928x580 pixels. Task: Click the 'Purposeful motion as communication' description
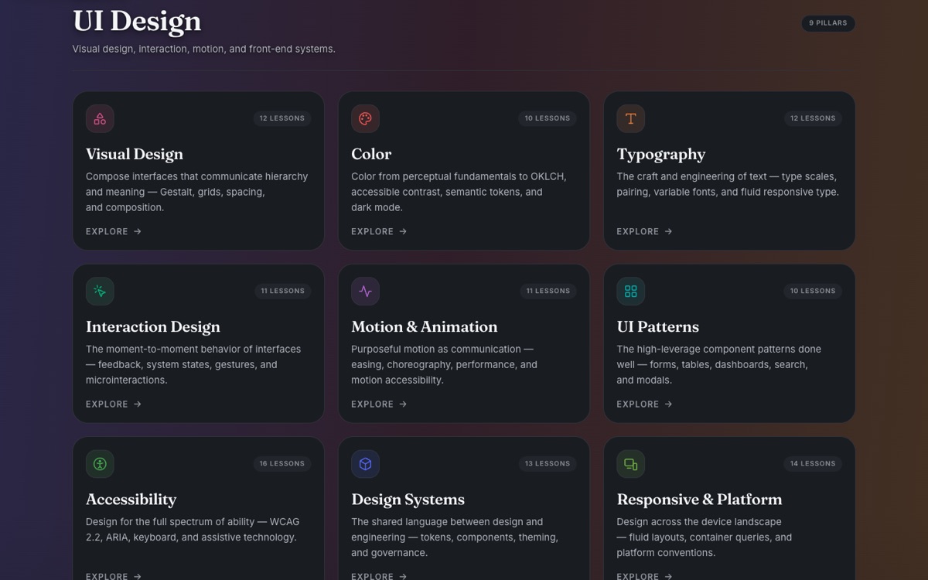pos(445,364)
